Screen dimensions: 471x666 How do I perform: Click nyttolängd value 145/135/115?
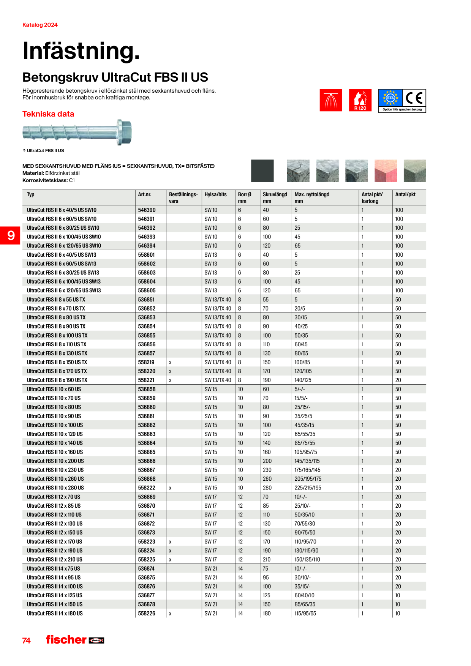pyautogui.click(x=307, y=461)
